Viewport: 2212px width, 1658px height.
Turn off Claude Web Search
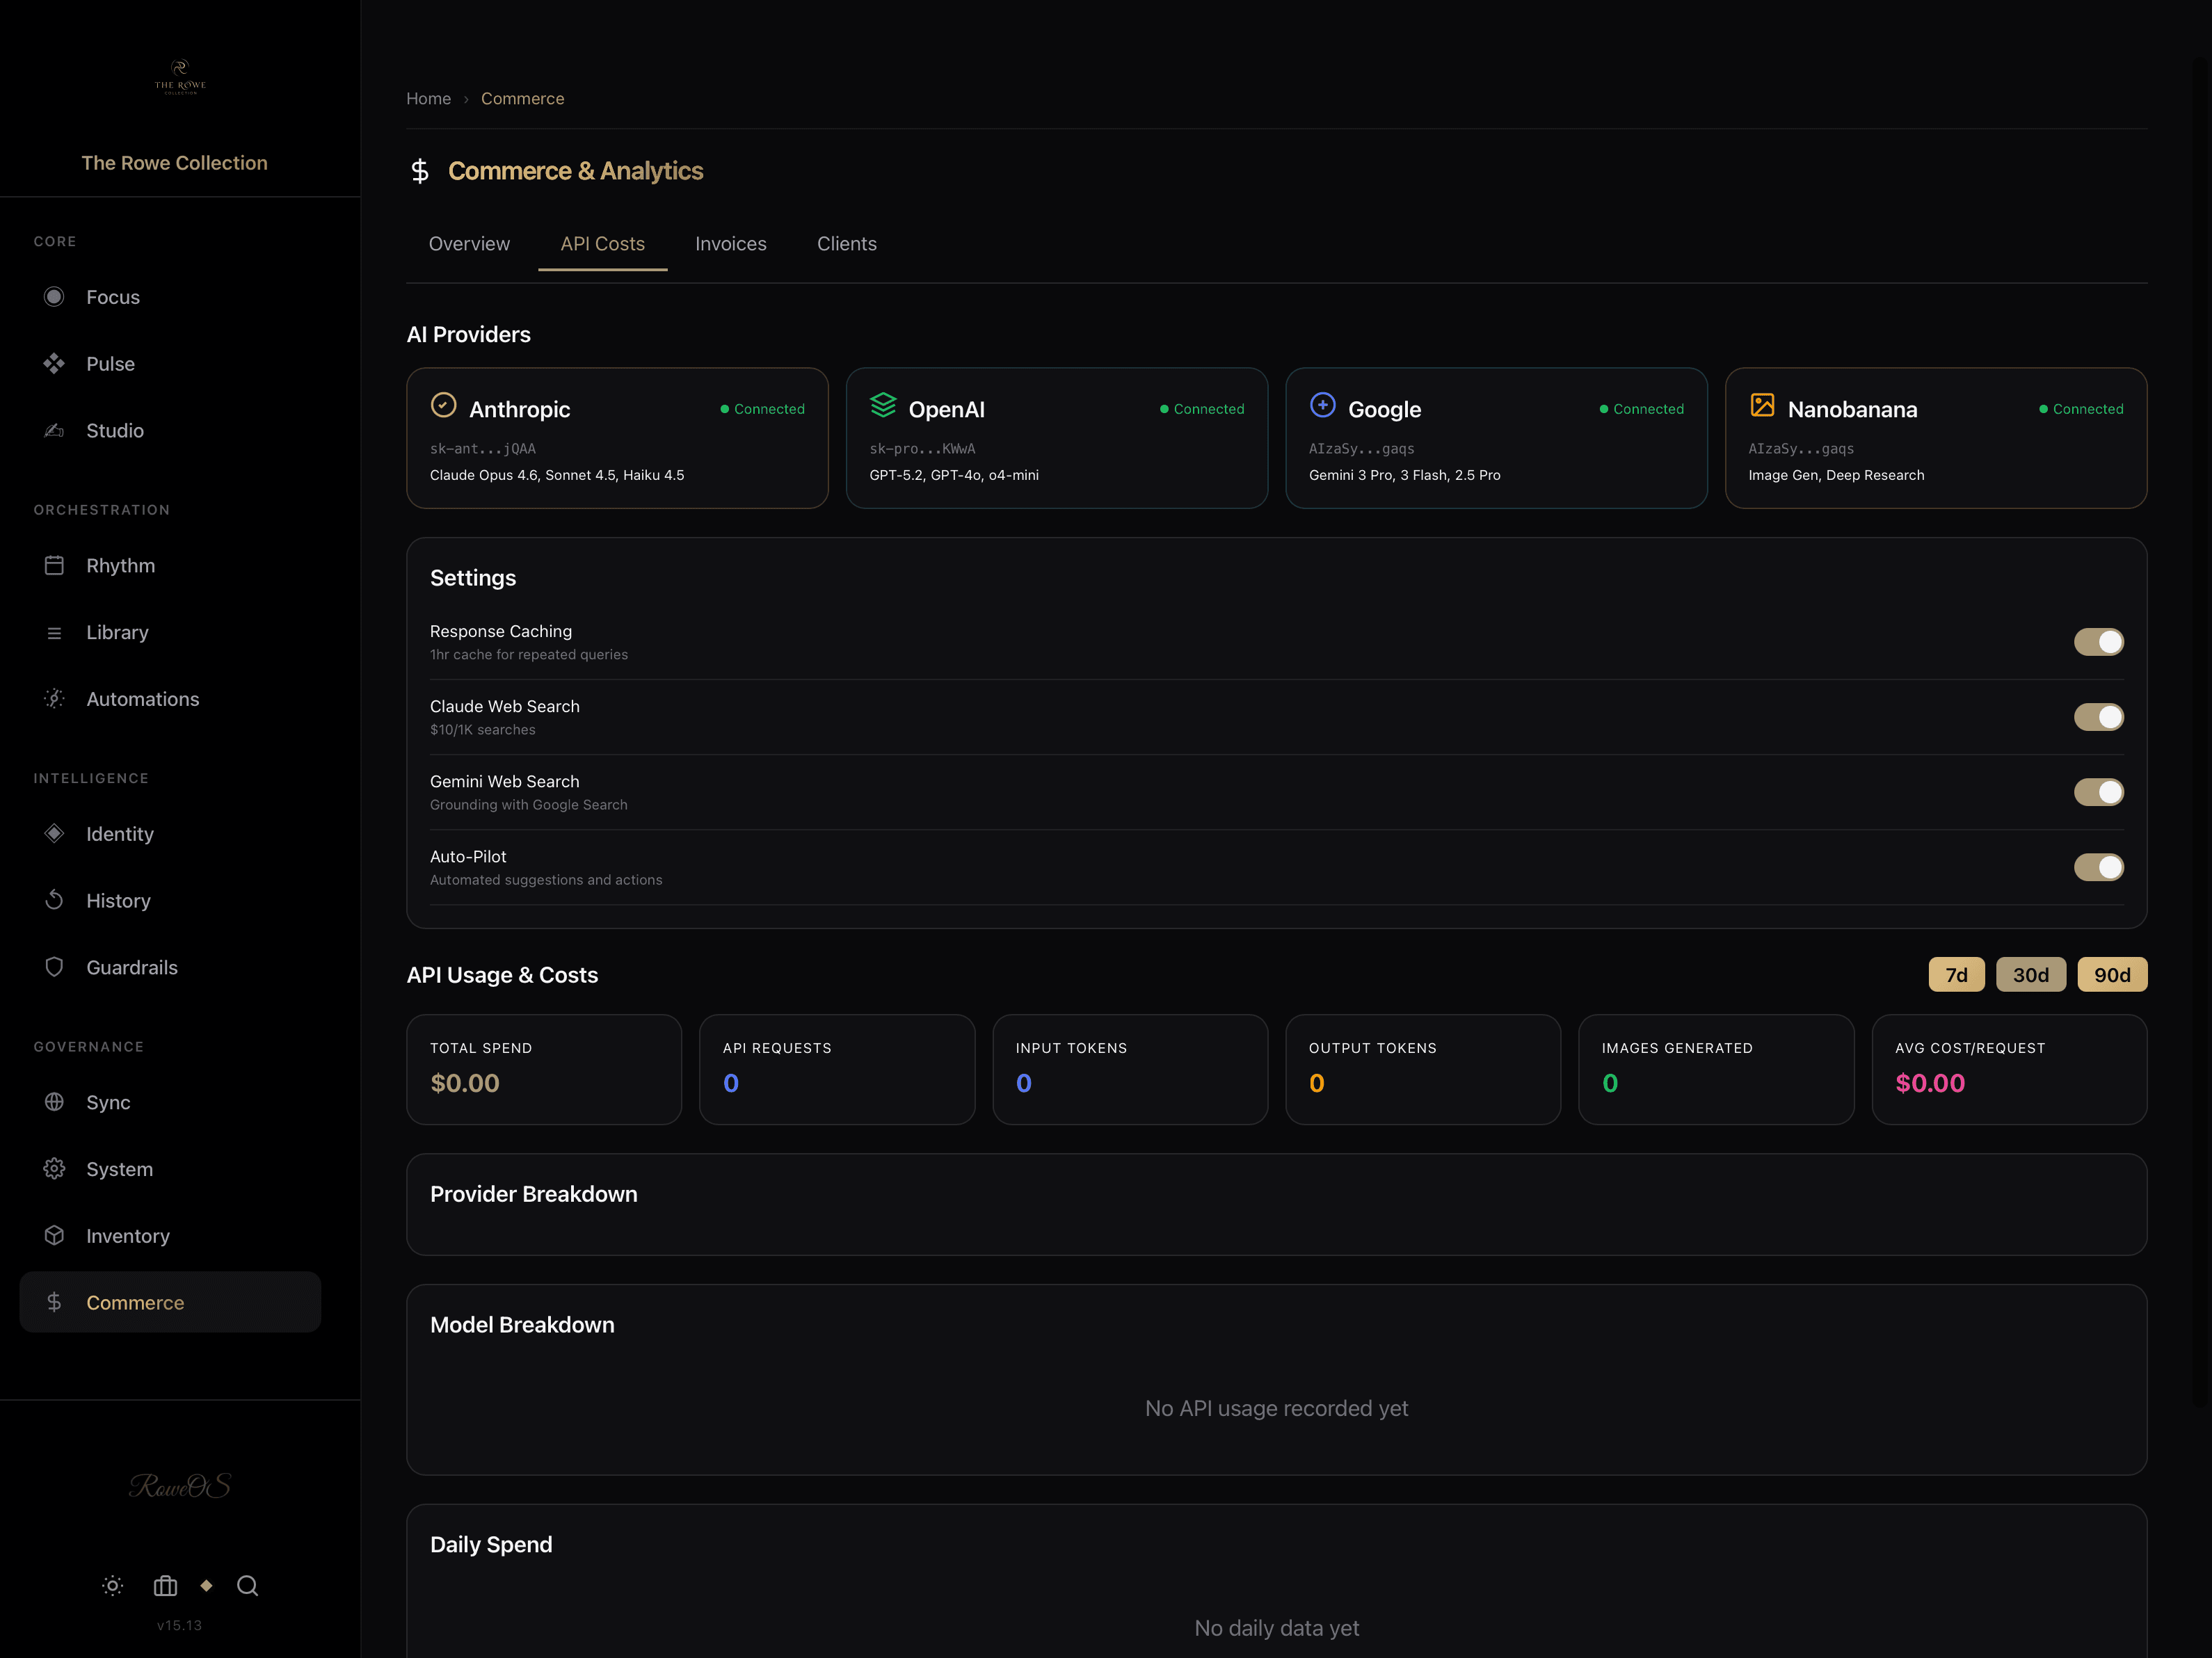(2099, 716)
